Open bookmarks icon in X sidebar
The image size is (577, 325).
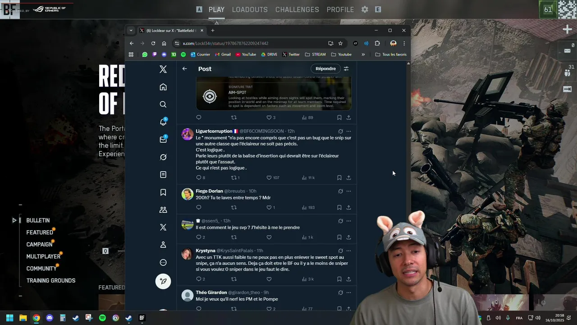(x=163, y=192)
